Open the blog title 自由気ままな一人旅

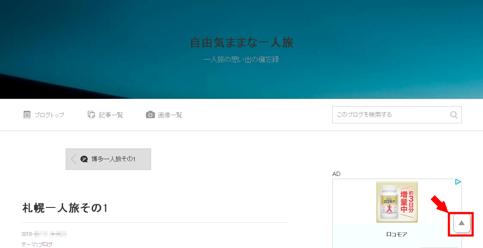click(x=242, y=42)
